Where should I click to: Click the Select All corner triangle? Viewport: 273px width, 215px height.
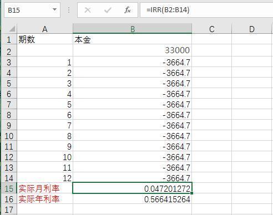(12, 29)
